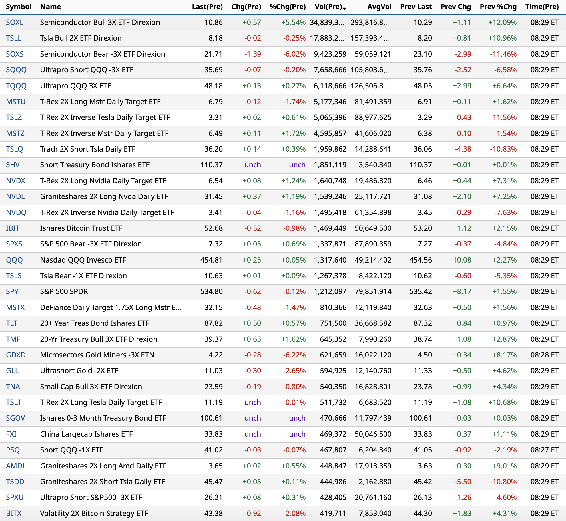Sort by Prev %Chg column header

tap(498, 7)
